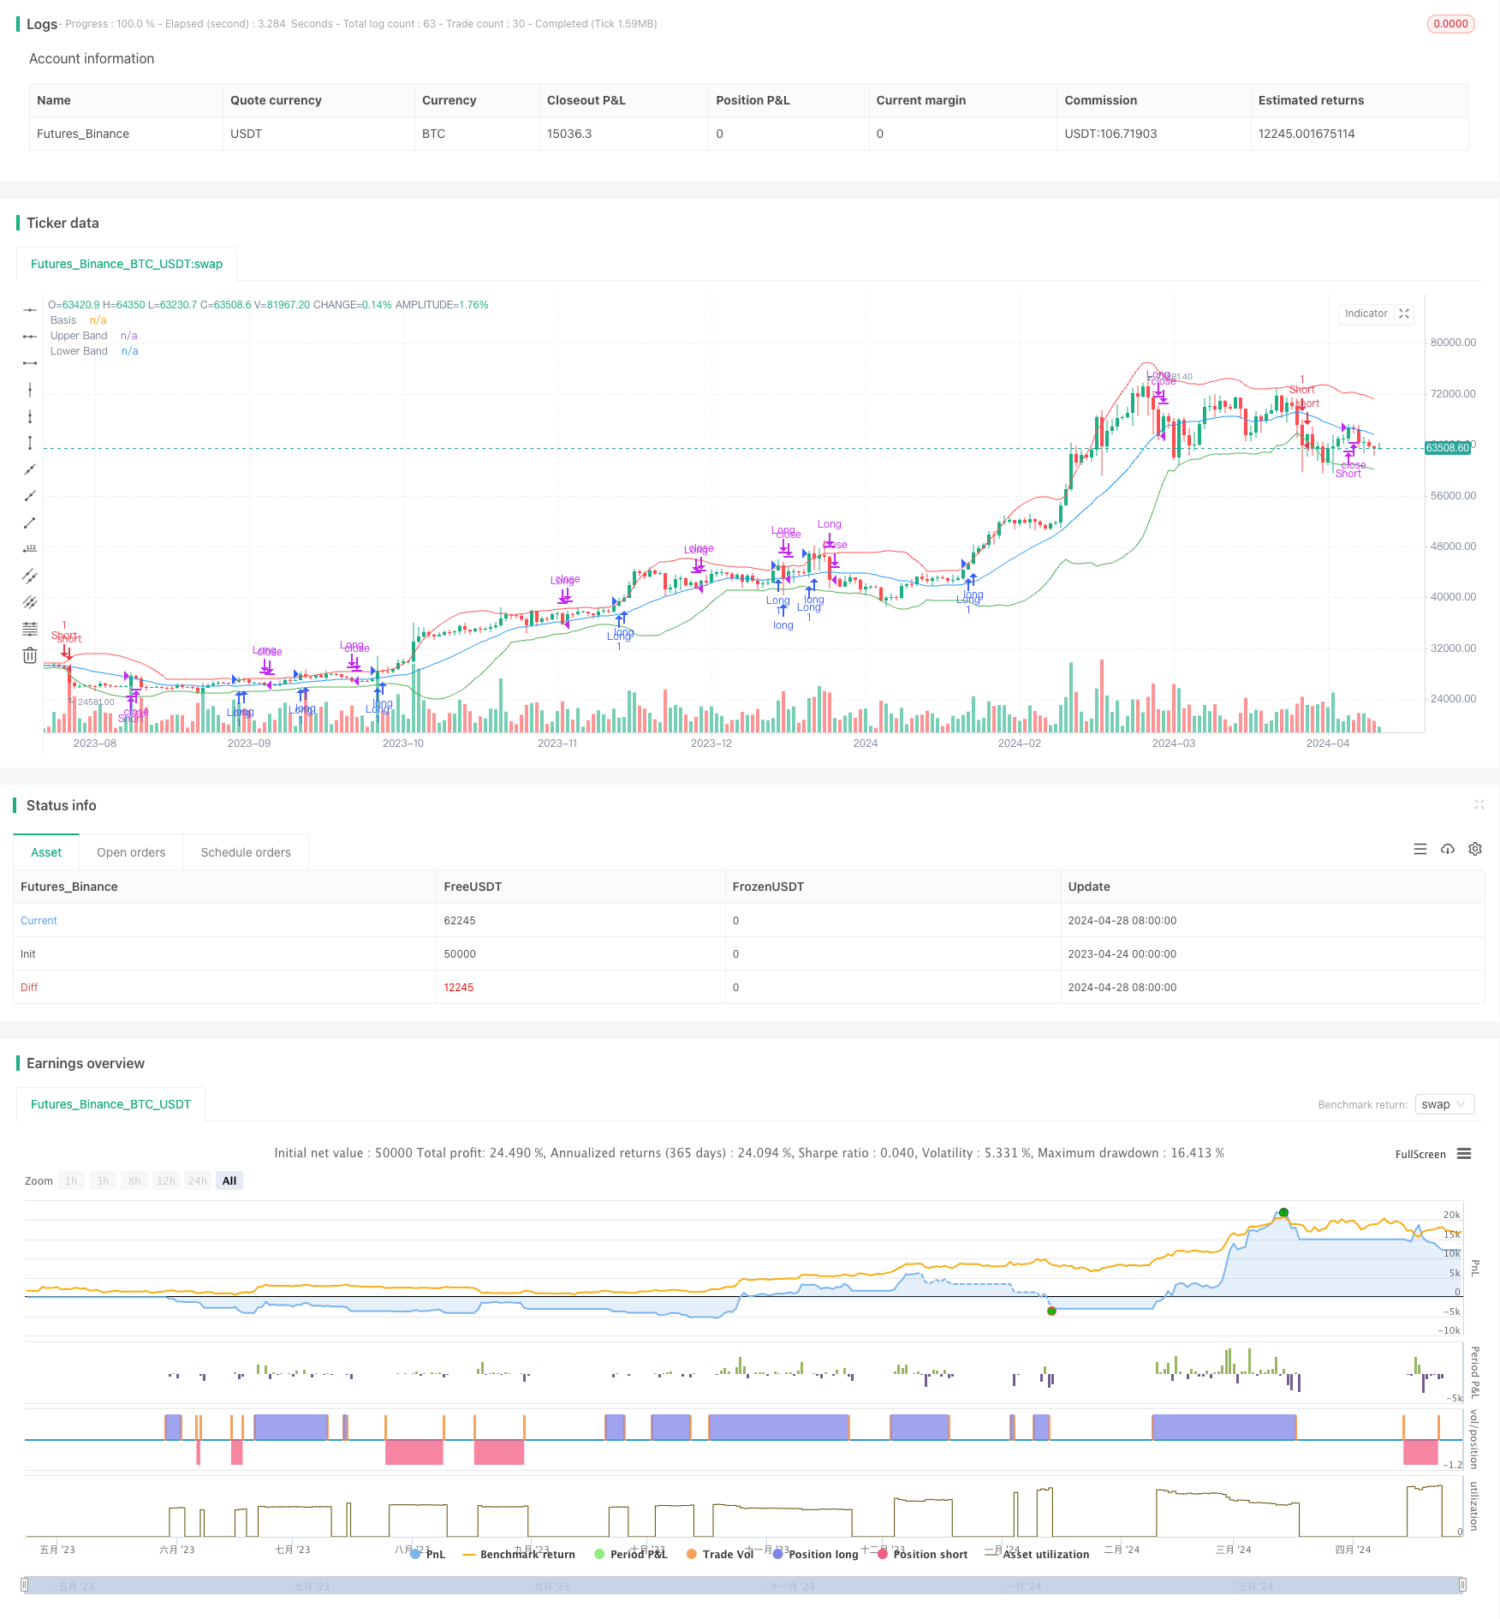Delete all drawings with trash icon
Image resolution: width=1500 pixels, height=1619 pixels.
[x=30, y=655]
